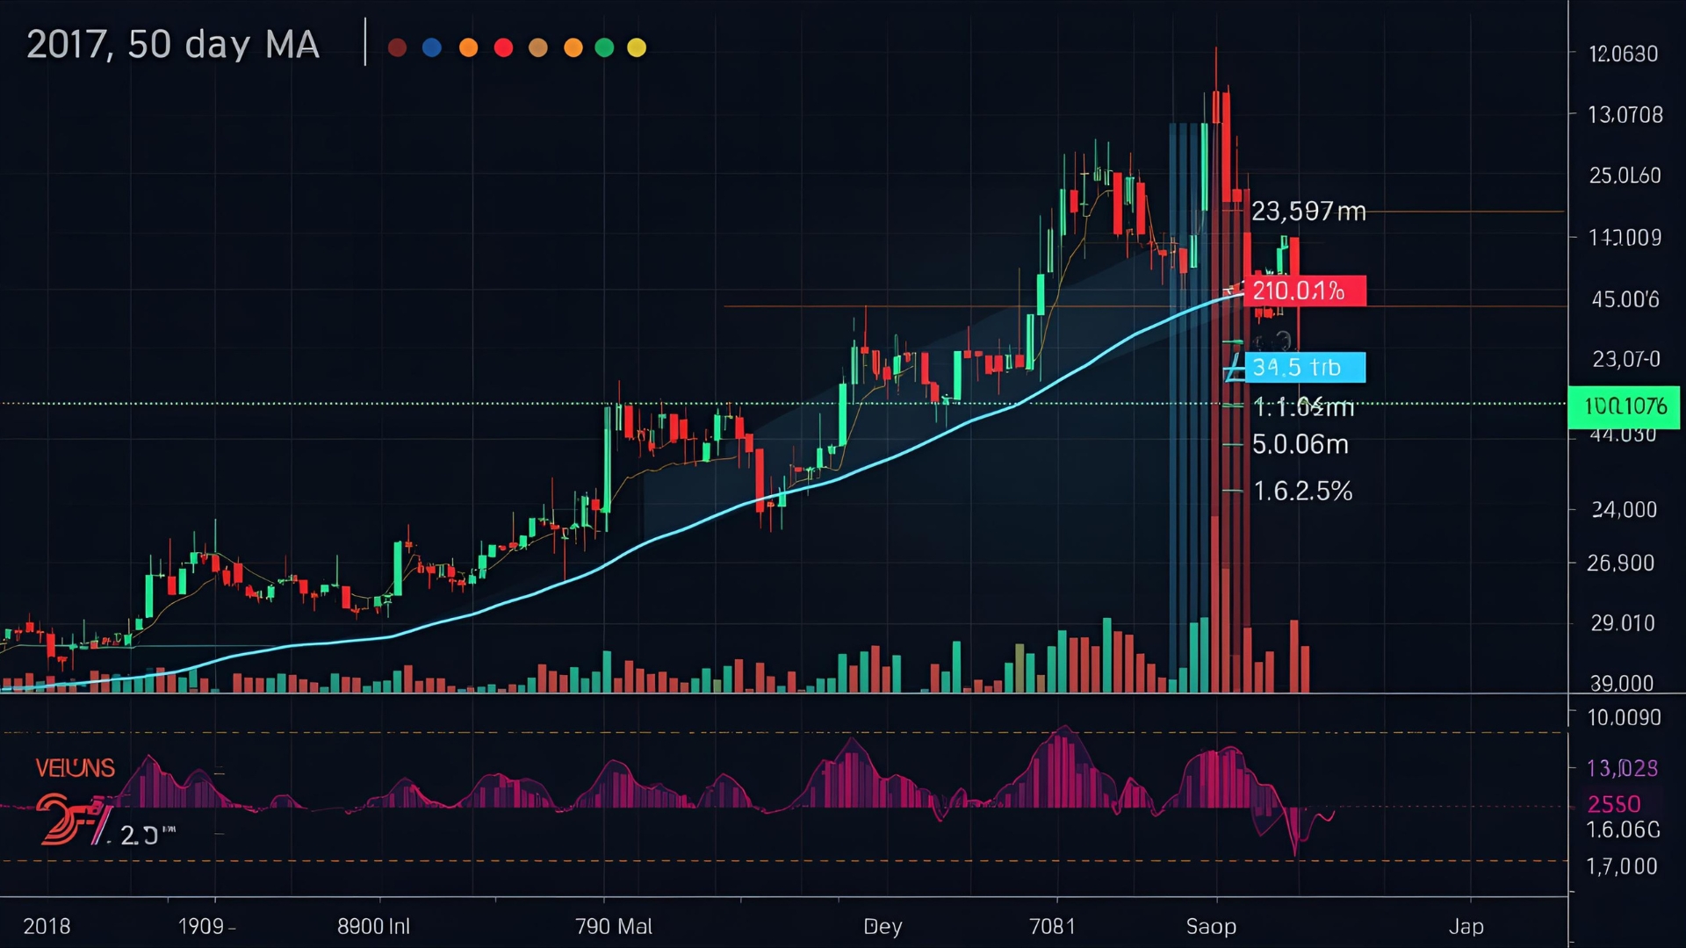This screenshot has height=948, width=1686.
Task: Select the 5.0.06m level label
Action: click(1300, 444)
